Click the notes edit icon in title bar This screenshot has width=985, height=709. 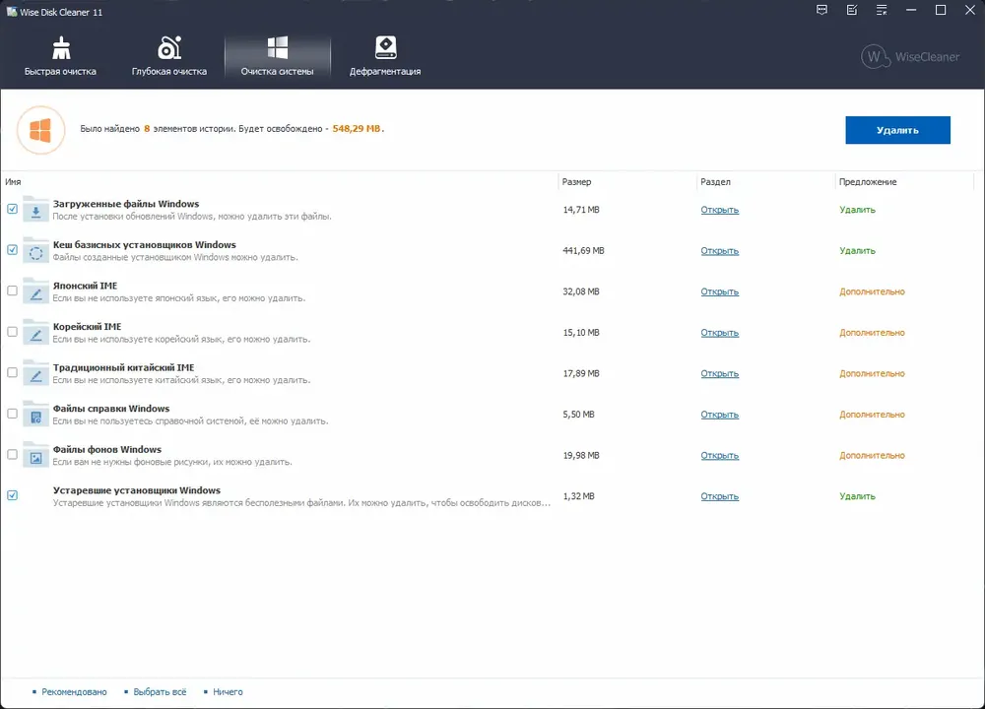point(852,10)
